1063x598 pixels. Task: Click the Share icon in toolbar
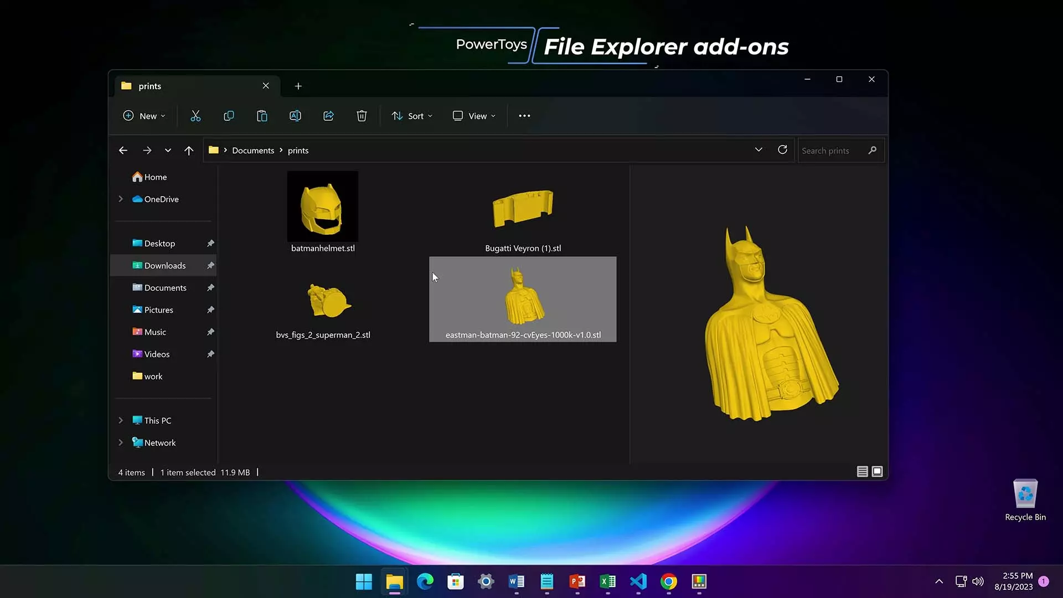click(328, 116)
